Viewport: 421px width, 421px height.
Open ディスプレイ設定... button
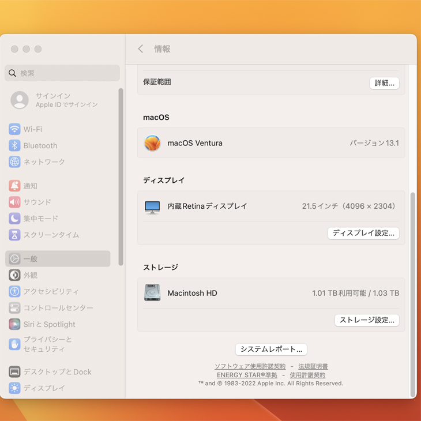[x=363, y=233]
